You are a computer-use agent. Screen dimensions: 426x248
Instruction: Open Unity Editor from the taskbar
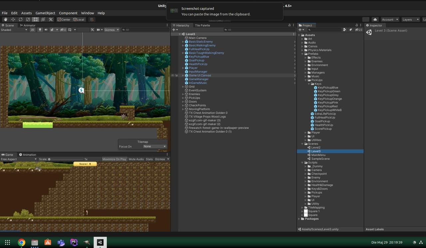100,242
